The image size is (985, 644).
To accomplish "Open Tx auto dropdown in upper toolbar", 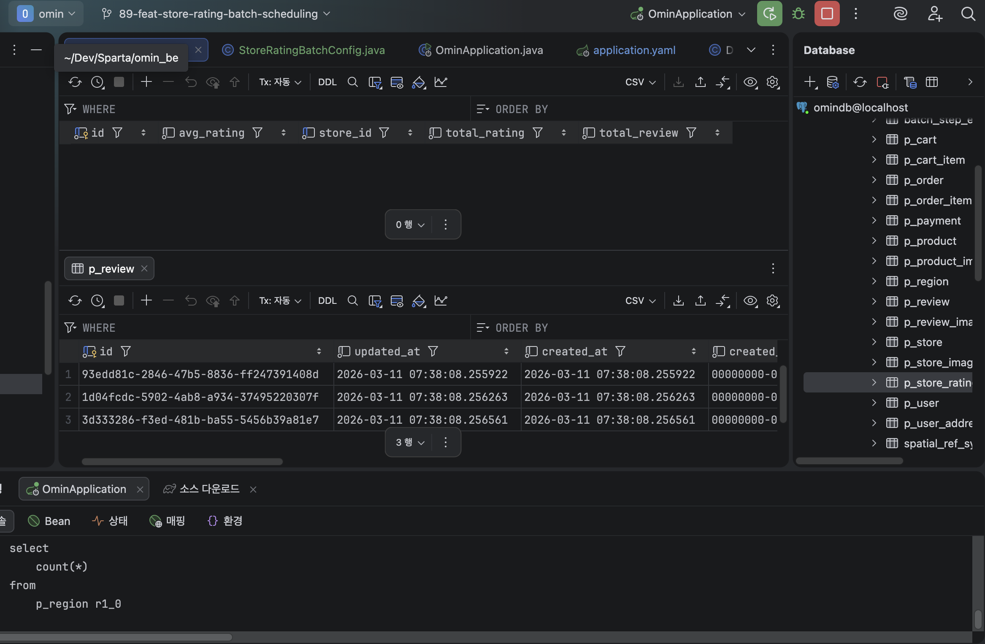I will [x=280, y=82].
